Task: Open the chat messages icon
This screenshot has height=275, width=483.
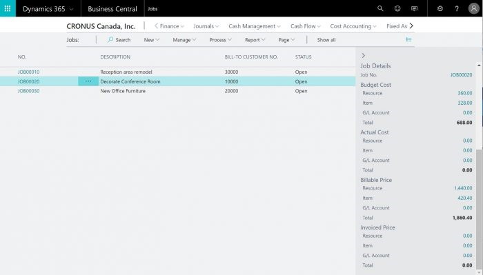Action: point(414,8)
